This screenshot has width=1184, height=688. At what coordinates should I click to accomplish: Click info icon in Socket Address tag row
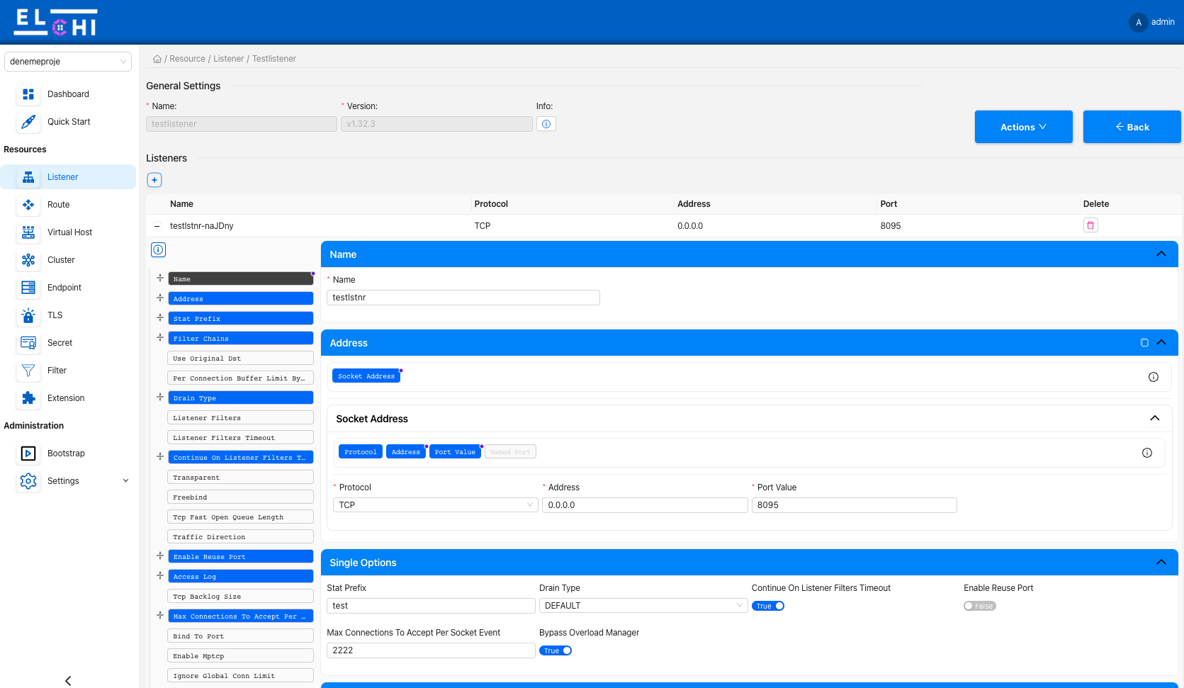tap(1154, 377)
